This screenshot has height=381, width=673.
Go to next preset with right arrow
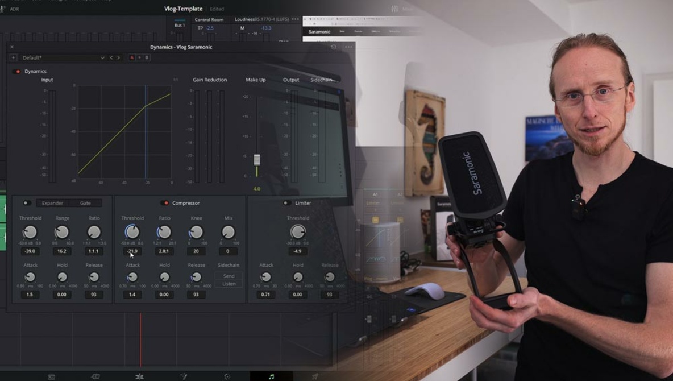click(118, 57)
